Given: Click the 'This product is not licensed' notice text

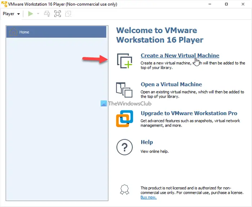Looking at the screenshot, I should [192, 190].
